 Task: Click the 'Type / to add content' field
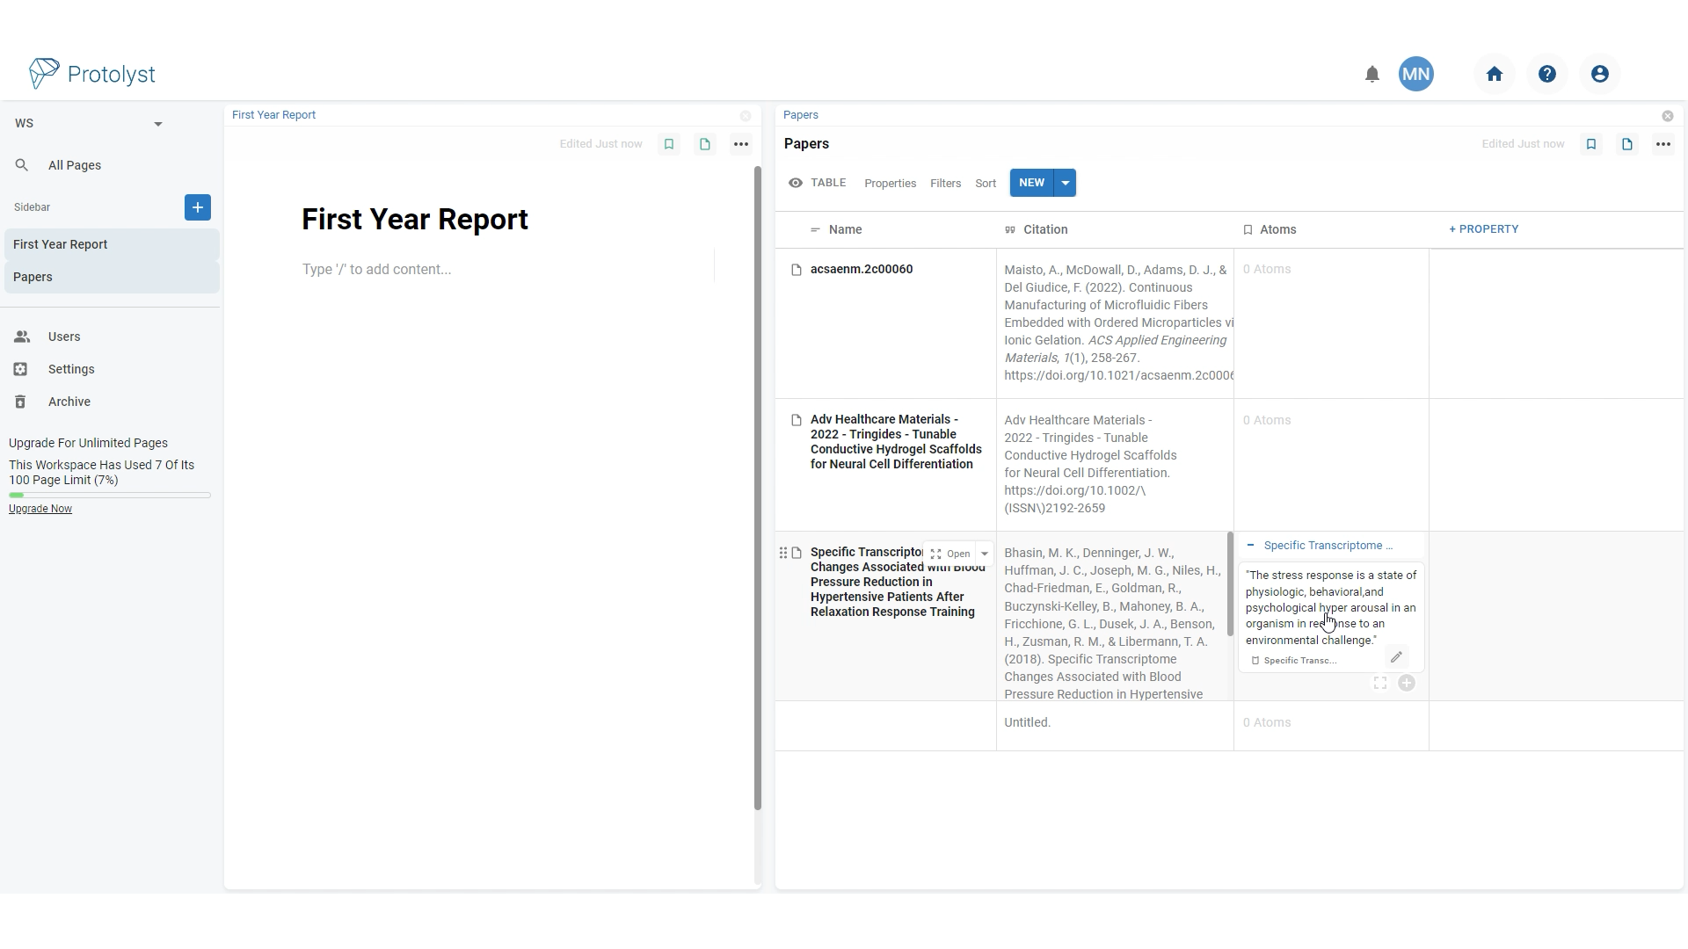[x=375, y=269]
